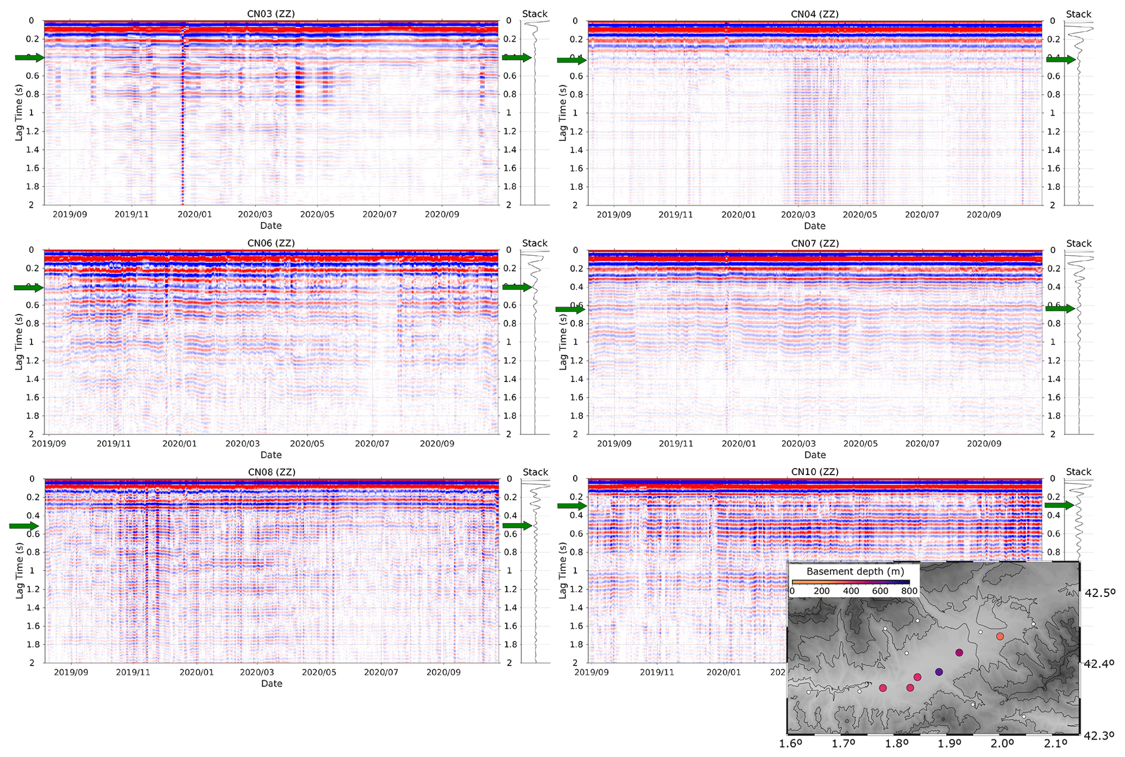Click left green arrow on CN07 plot
This screenshot has width=1125, height=757.
pyautogui.click(x=570, y=310)
